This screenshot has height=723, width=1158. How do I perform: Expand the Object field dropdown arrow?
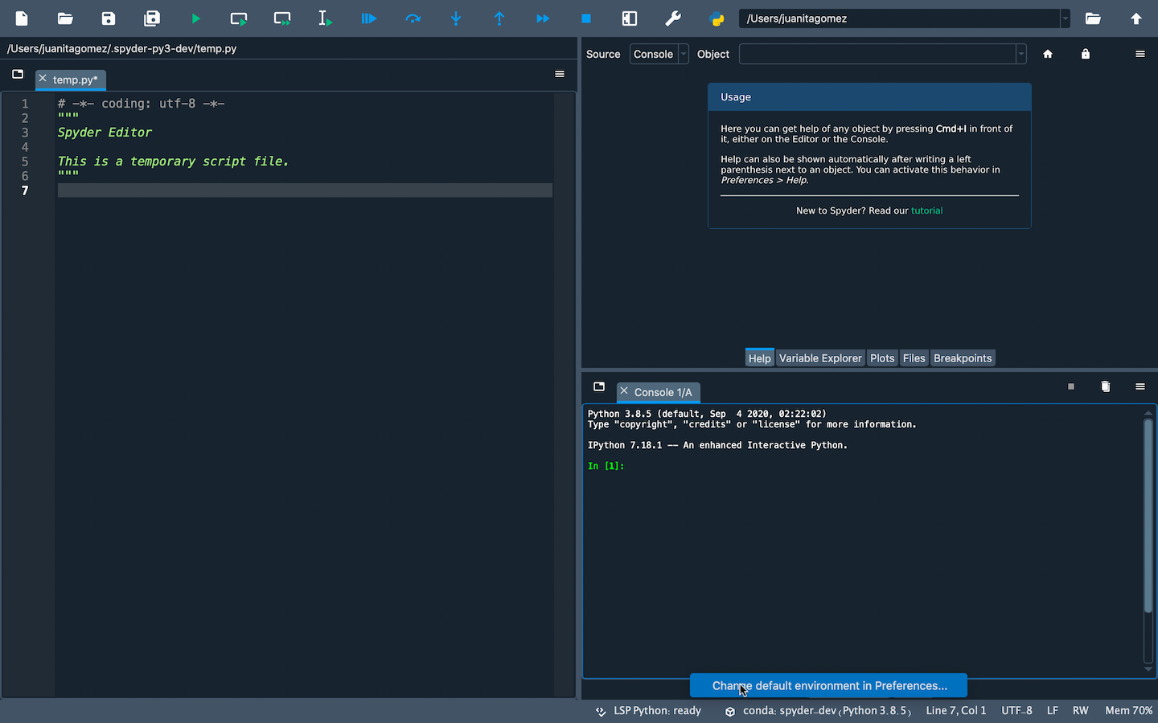pyautogui.click(x=1021, y=54)
